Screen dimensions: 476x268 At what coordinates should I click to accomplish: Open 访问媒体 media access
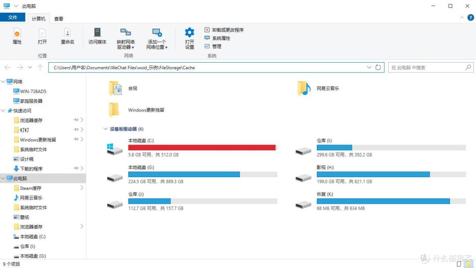97,36
